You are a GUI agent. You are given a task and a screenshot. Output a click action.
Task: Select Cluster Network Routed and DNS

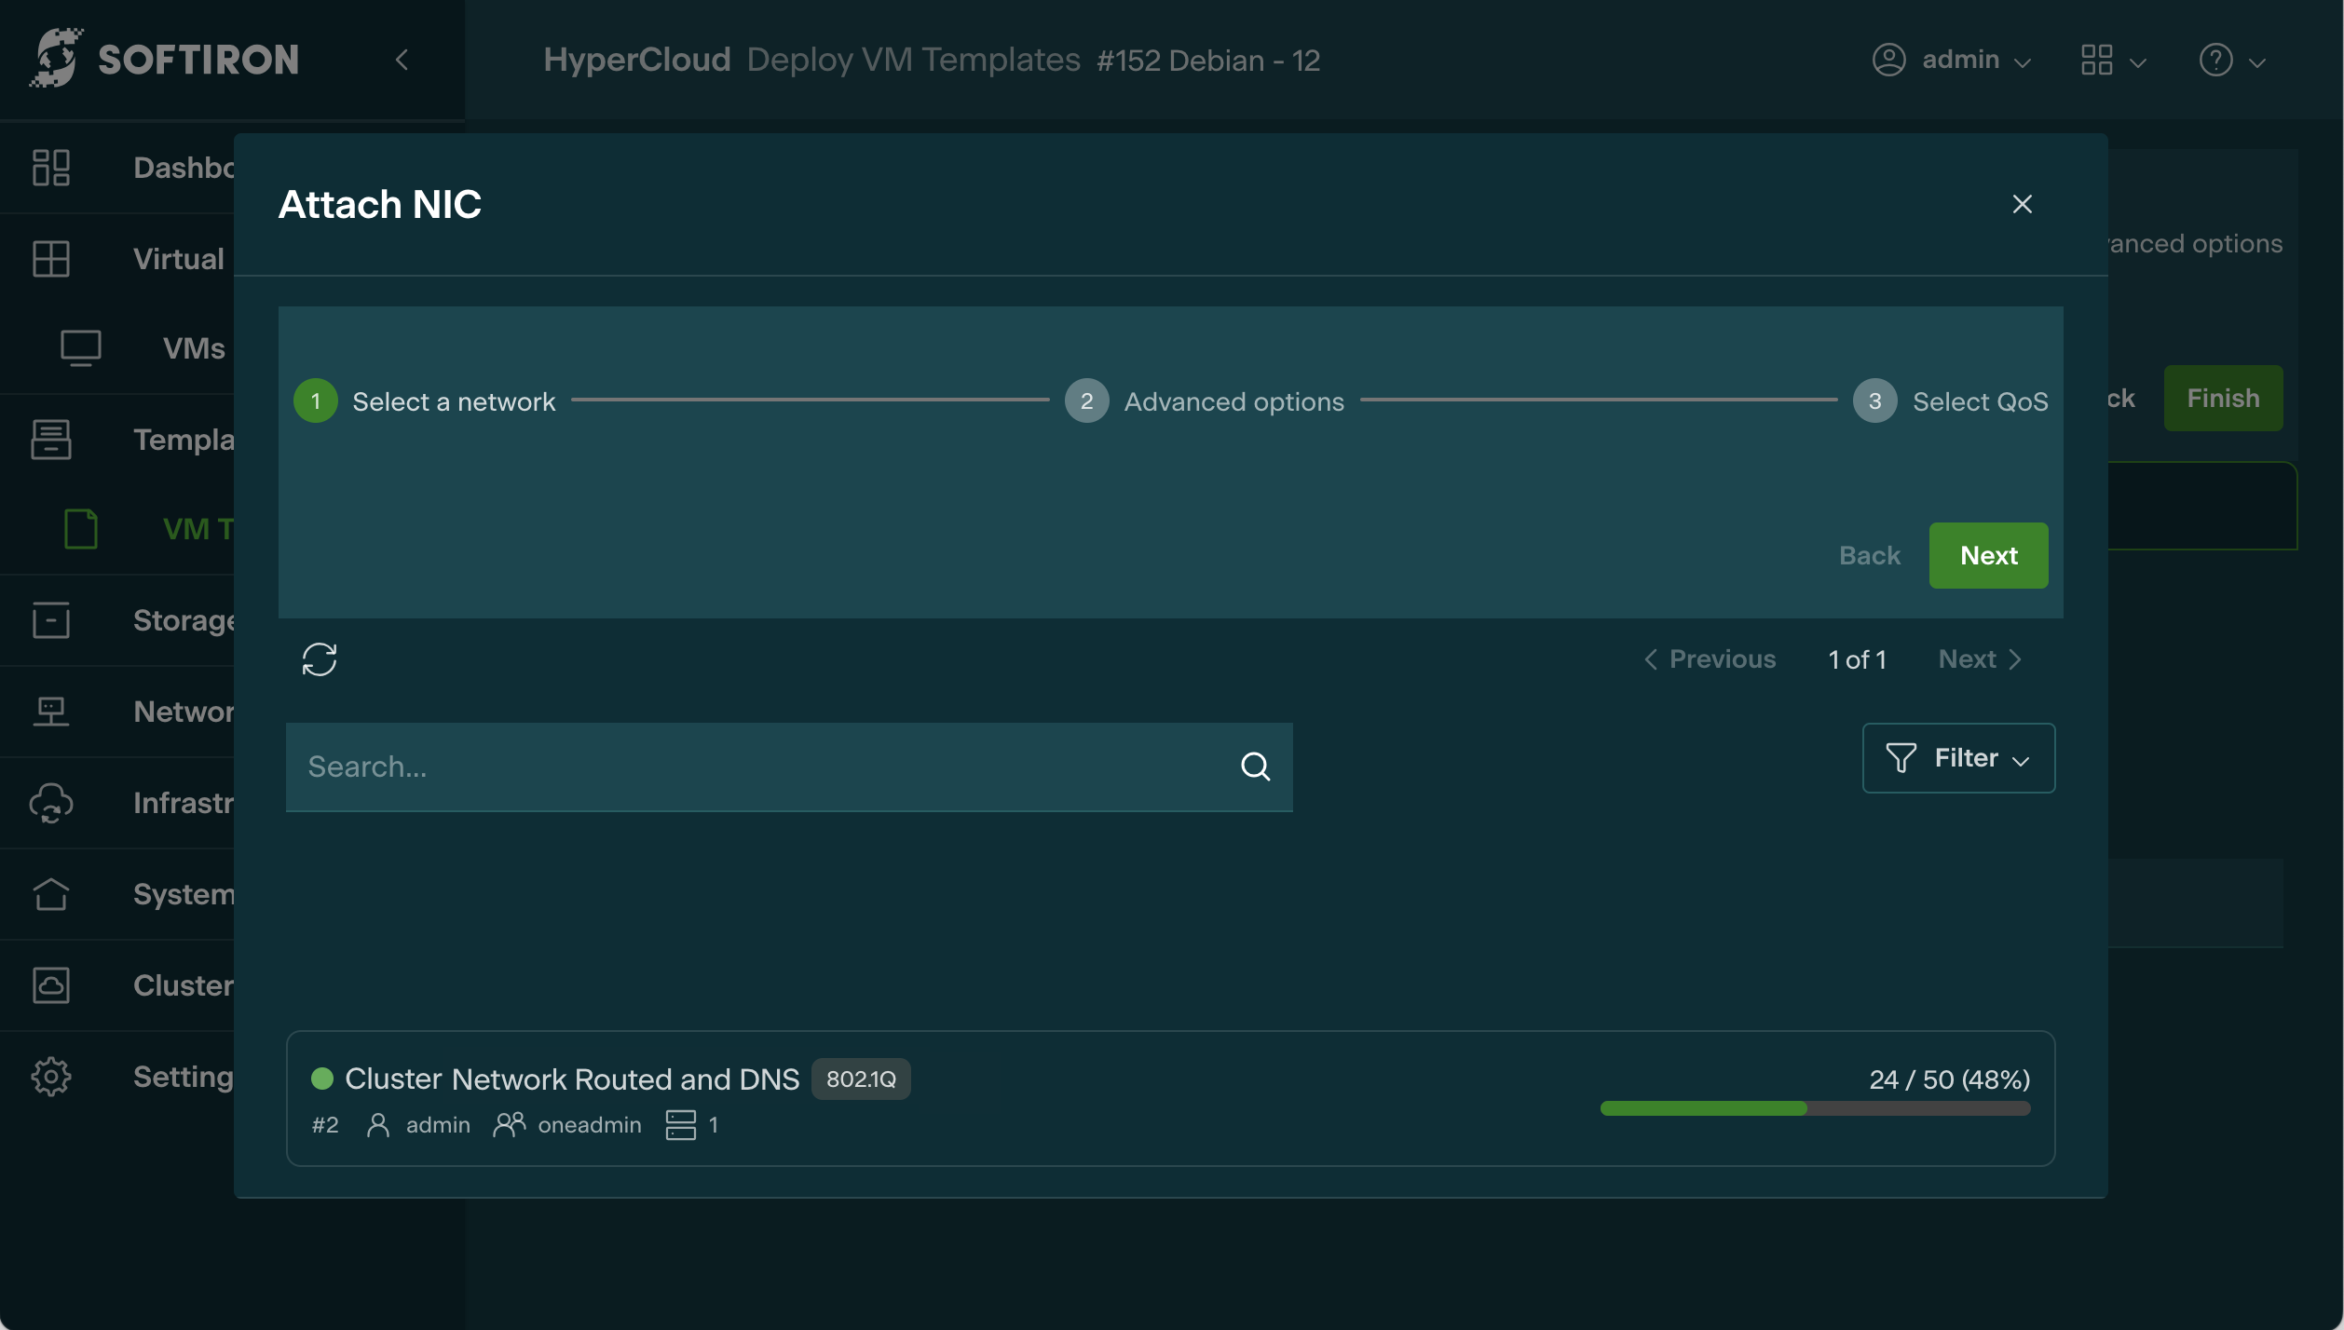pos(572,1079)
